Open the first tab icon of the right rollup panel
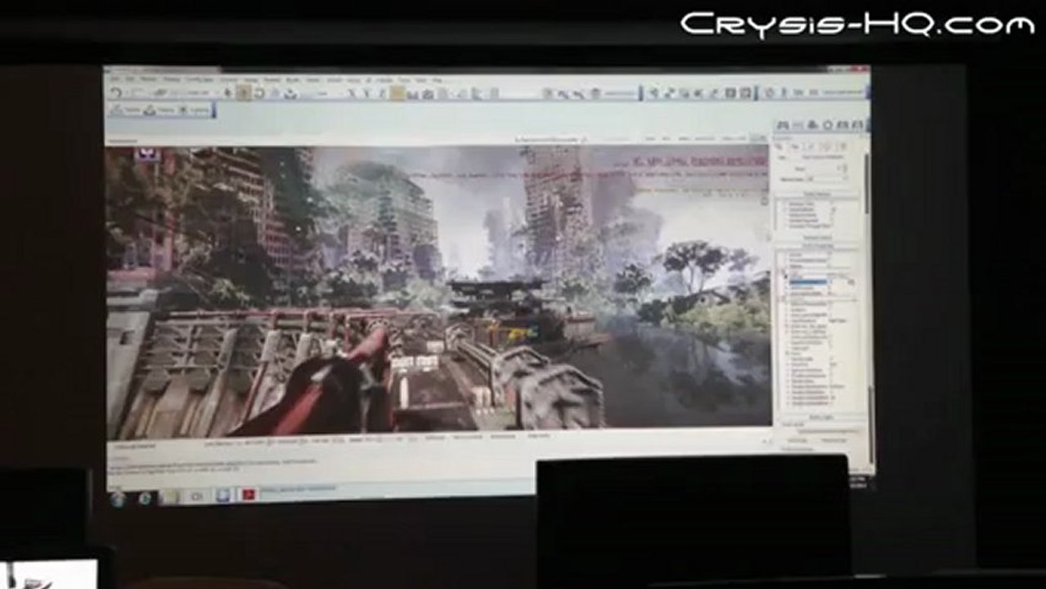Viewport: 1046px width, 589px height. [x=783, y=125]
